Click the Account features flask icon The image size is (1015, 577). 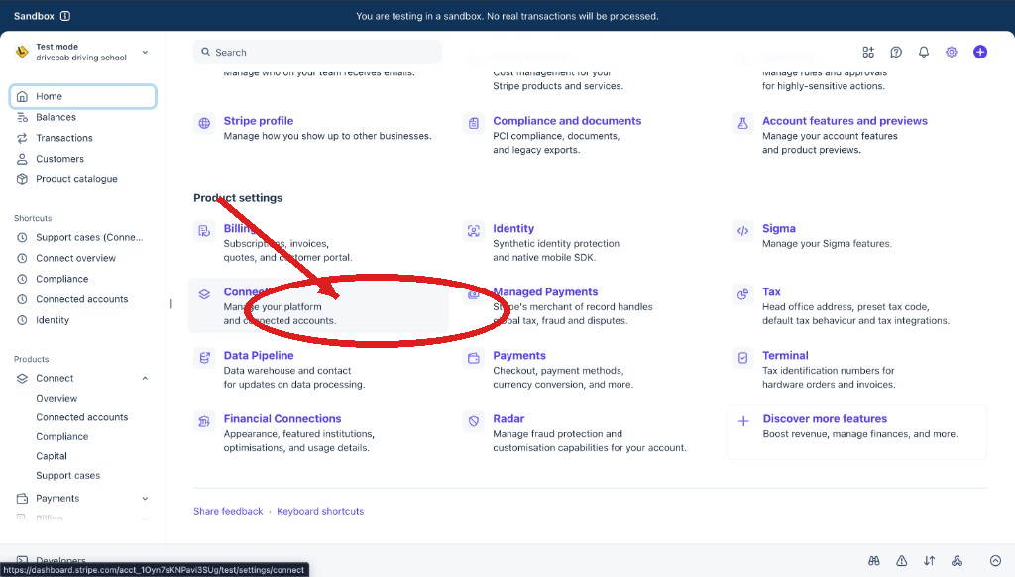743,123
